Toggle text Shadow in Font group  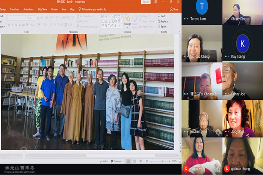click(20, 25)
